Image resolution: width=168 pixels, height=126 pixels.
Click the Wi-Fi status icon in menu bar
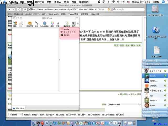[x=113, y=2]
